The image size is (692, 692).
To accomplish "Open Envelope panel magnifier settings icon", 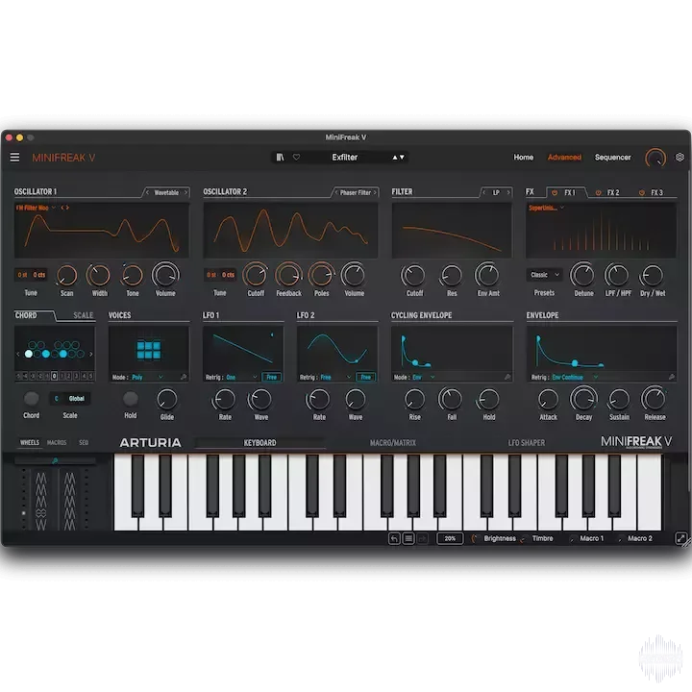I will 671,377.
